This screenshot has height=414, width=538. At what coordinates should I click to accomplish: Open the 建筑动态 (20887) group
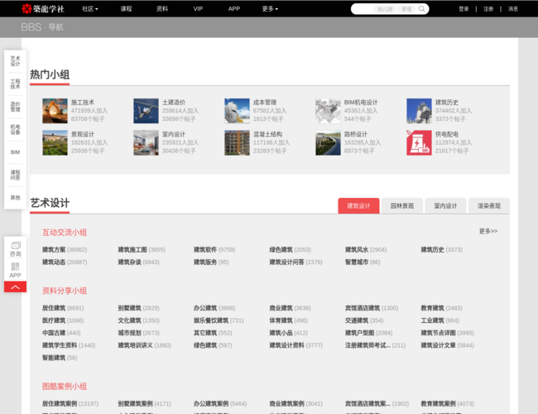(65, 262)
